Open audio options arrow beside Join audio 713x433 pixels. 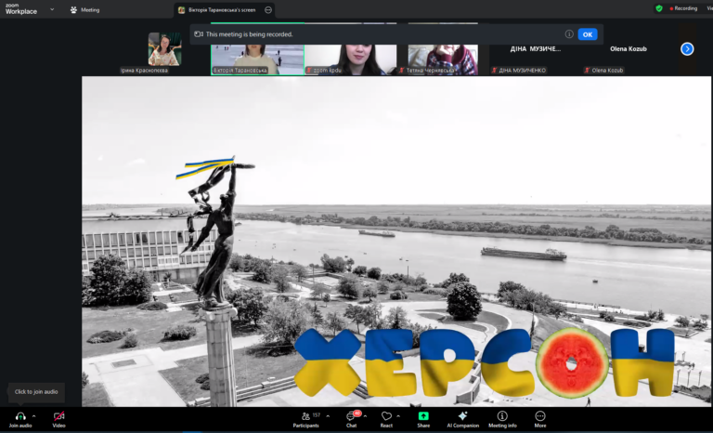33,416
